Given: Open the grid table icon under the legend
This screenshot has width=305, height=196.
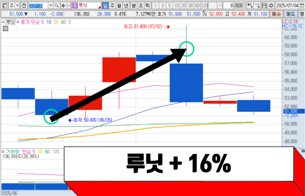Looking at the screenshot, I should [x=5, y=28].
